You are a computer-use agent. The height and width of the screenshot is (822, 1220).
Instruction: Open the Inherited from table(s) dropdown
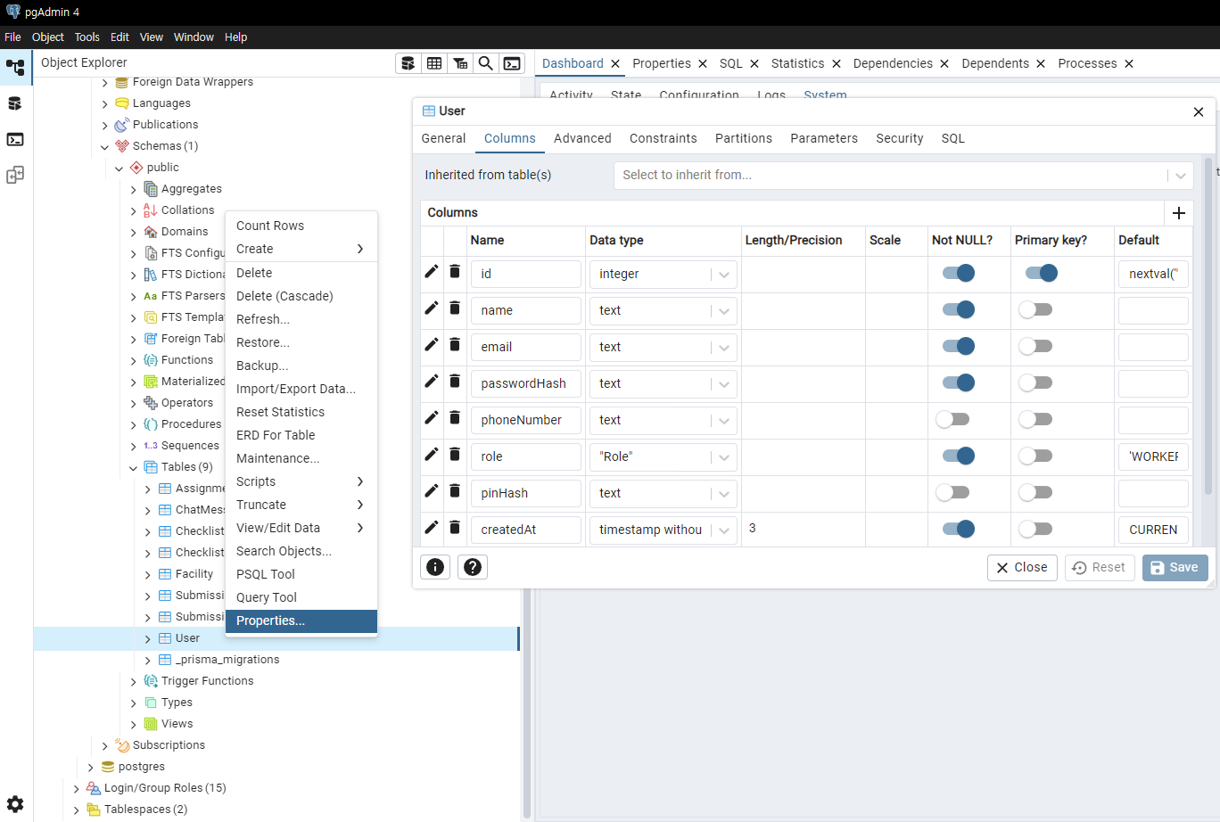(903, 175)
